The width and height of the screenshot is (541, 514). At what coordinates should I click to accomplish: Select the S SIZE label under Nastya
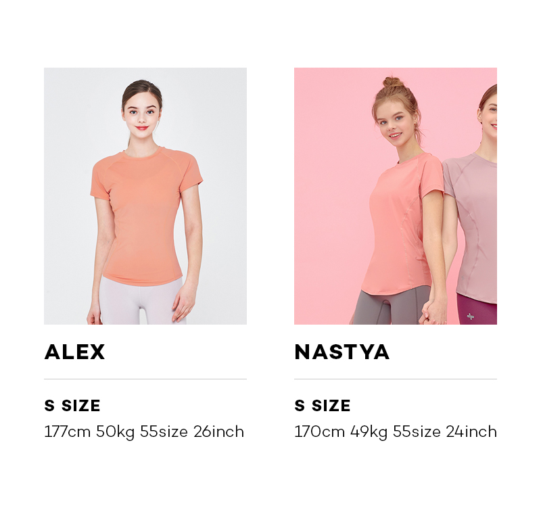[x=323, y=405]
